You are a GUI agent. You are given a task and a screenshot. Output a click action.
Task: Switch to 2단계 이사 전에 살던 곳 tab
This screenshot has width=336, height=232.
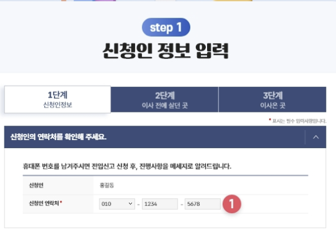165,99
